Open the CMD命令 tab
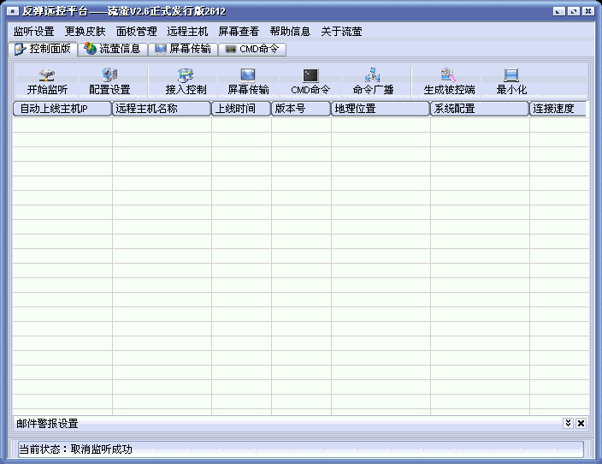 [251, 49]
